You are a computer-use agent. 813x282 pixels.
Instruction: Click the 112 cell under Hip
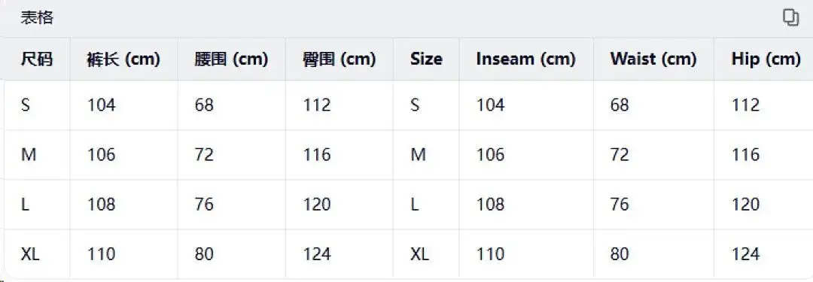[745, 105]
